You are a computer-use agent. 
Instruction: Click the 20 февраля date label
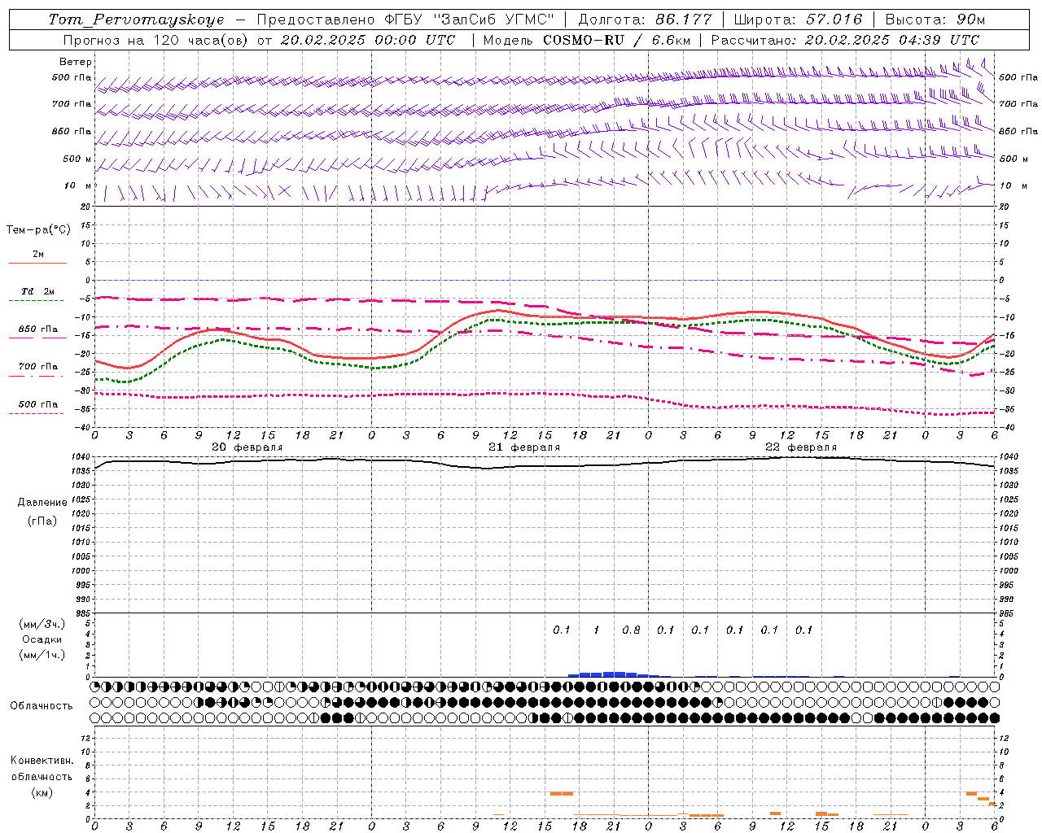(247, 447)
